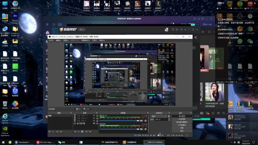
Task: Click the 属性 button above the scenes panel
Action: tap(79, 109)
